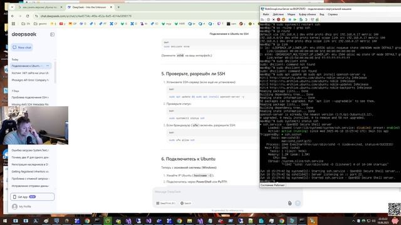Open the apps grid icon in bookmarks bar

[13, 24]
